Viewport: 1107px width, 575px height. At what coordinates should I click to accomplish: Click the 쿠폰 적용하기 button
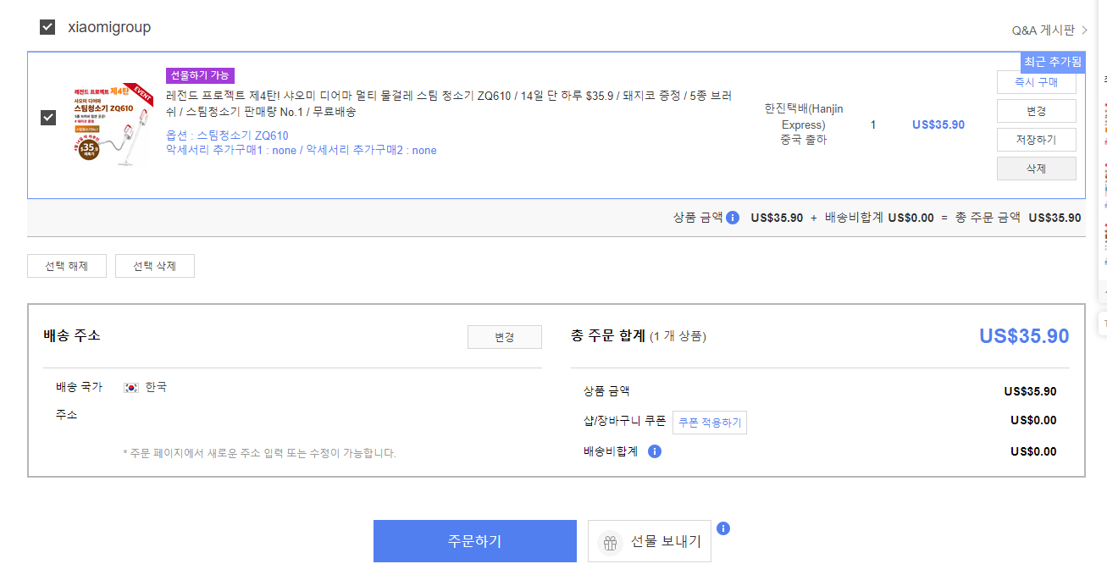coord(710,422)
